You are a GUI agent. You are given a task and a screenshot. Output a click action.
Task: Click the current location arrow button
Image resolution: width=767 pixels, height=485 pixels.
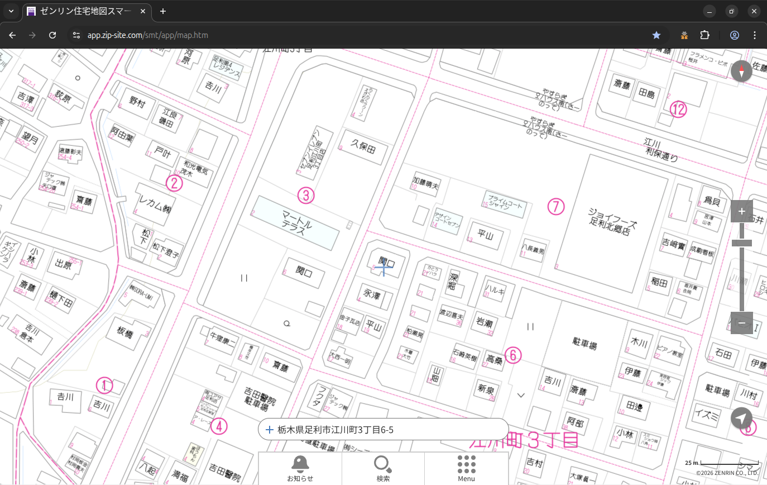(741, 418)
